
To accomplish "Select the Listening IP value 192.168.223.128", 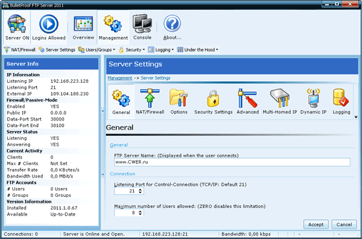I will coord(69,81).
